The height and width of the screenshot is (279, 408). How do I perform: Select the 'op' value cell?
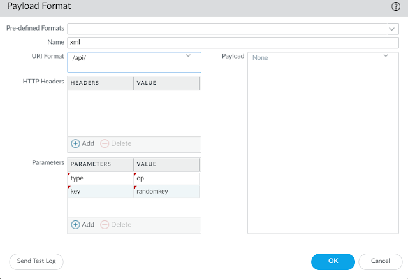pyautogui.click(x=166, y=178)
